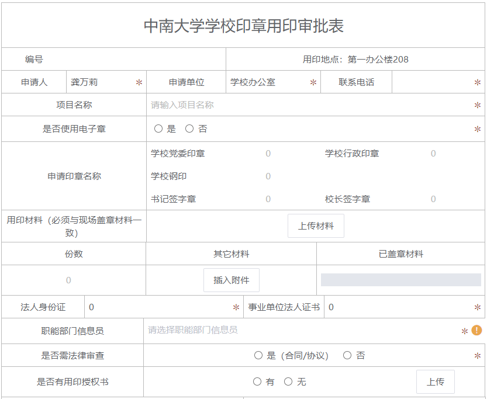Click the 职能部门信息员 label
The width and height of the screenshot is (487, 399).
pos(72,331)
